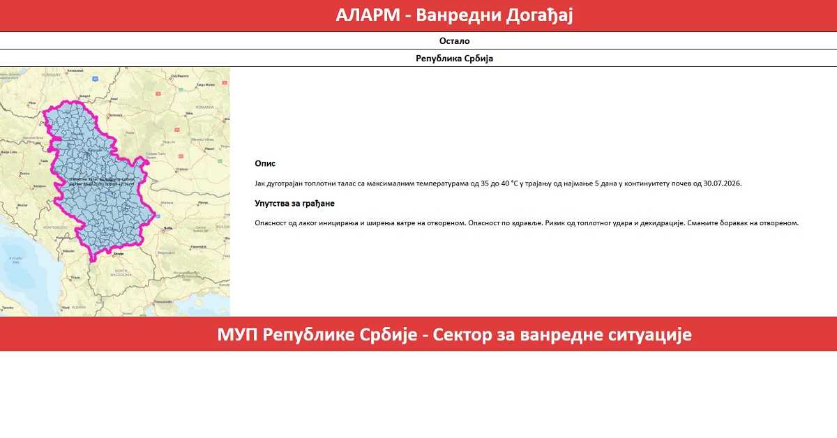Click the 'MONTENEGRO' label on the map
This screenshot has width=837, height=438.
coord(55,227)
